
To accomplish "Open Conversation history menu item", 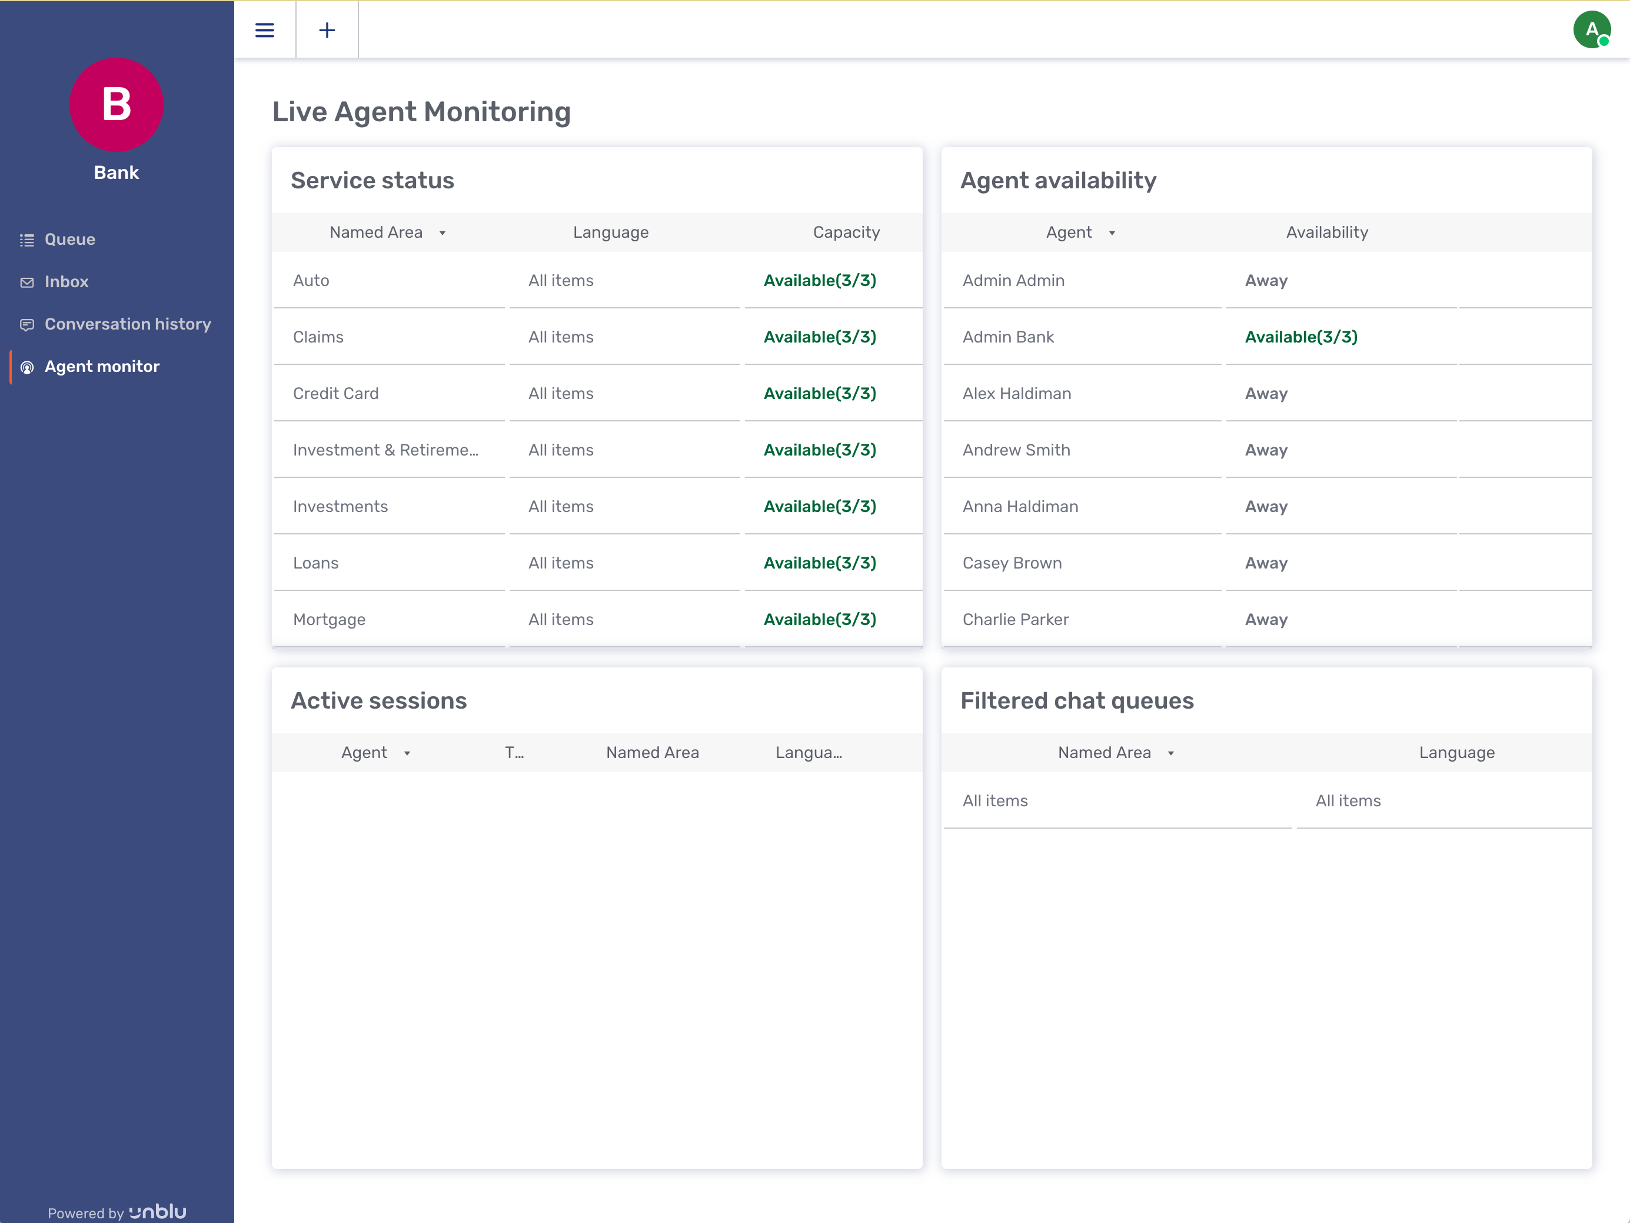I will click(x=128, y=324).
